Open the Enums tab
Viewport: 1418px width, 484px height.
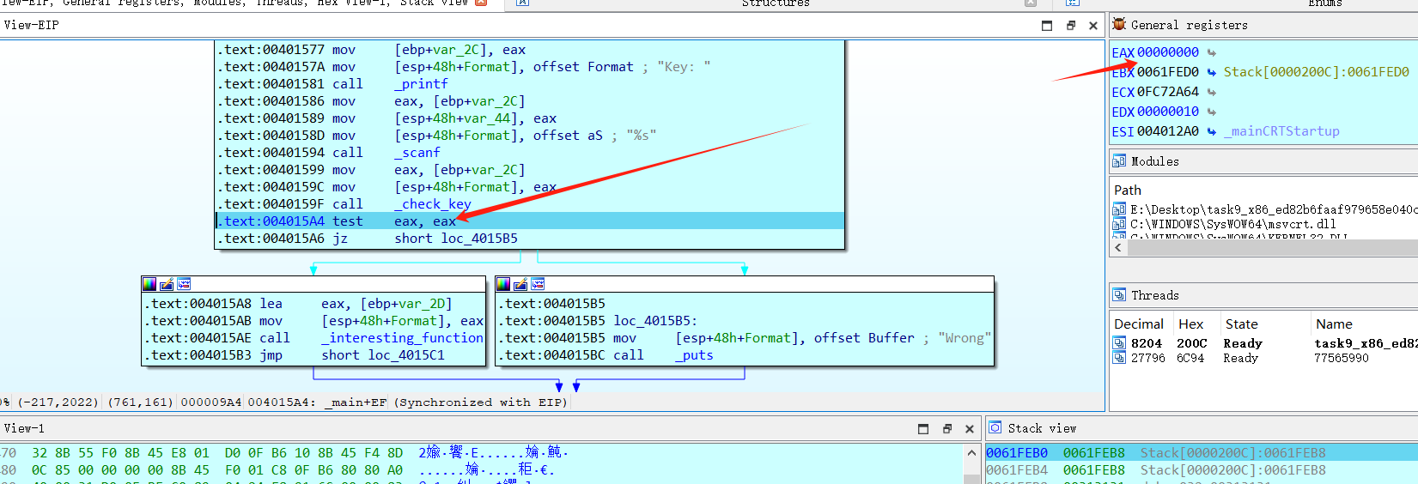click(1324, 3)
